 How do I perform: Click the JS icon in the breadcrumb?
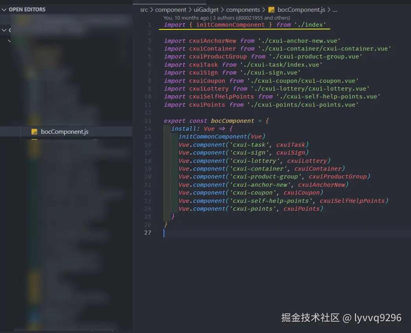[271, 10]
